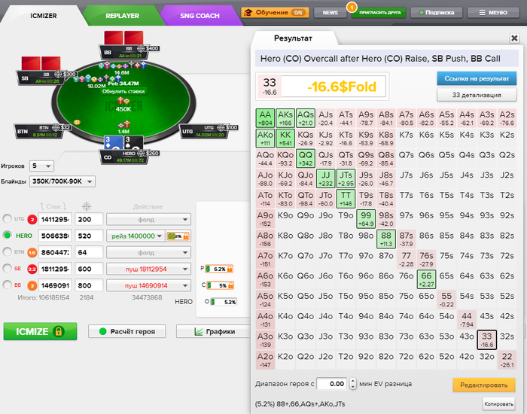527x414 pixels.
Task: Expand the Игроков players count dropdown
Action: [41, 166]
